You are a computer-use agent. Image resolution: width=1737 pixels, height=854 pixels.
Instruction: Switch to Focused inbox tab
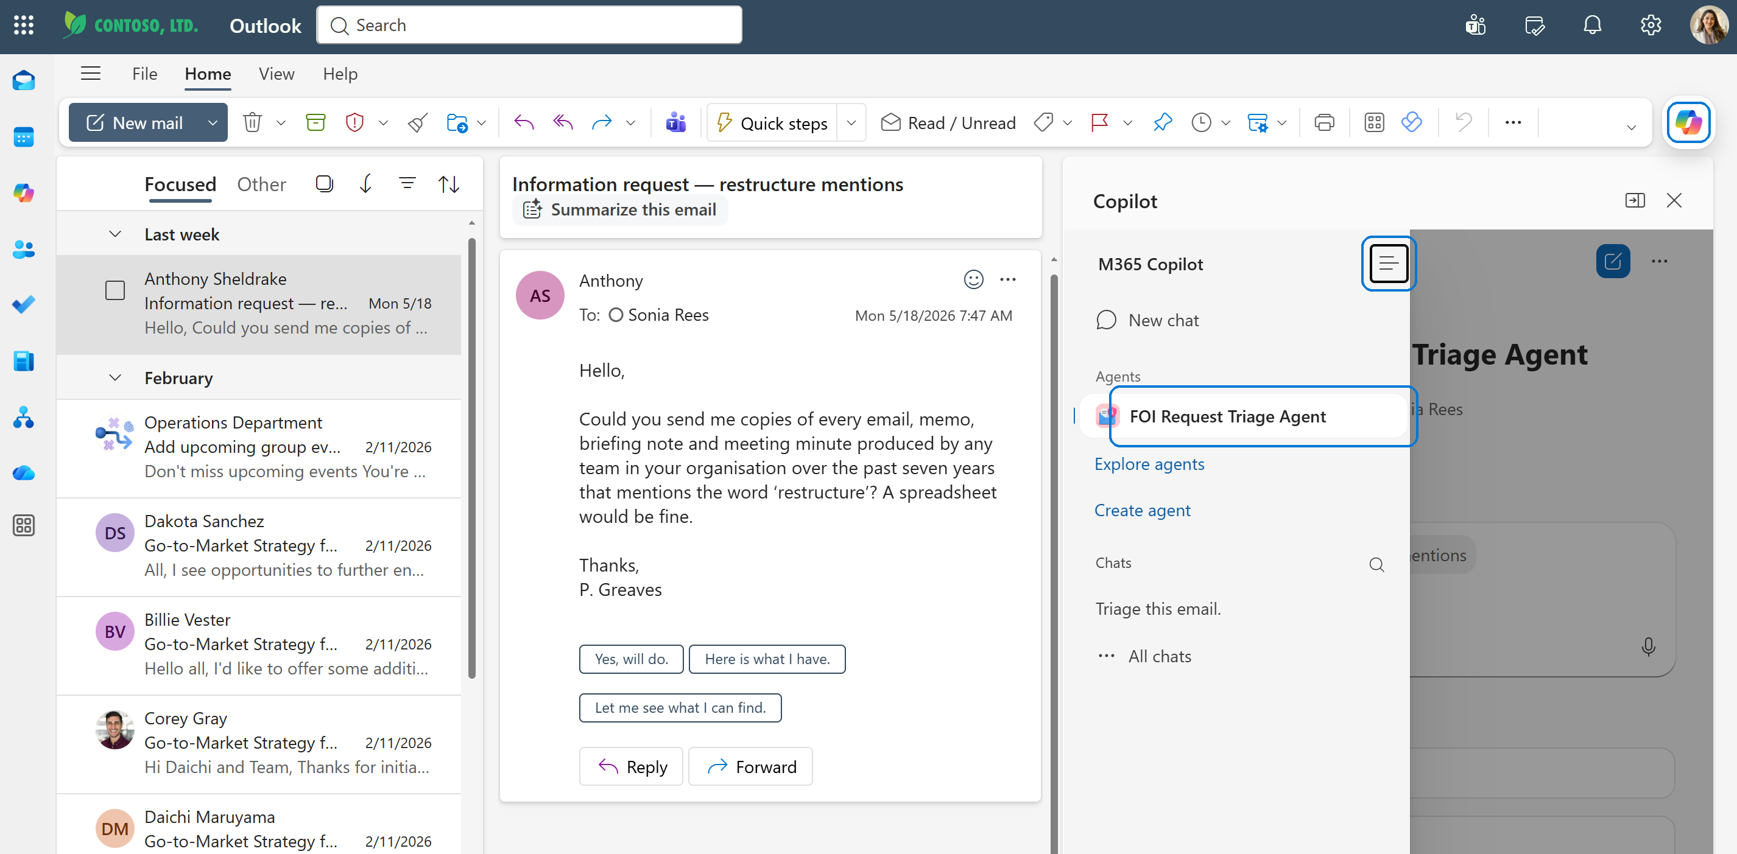point(180,184)
